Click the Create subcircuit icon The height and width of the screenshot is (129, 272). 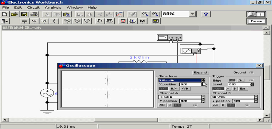point(109,14)
